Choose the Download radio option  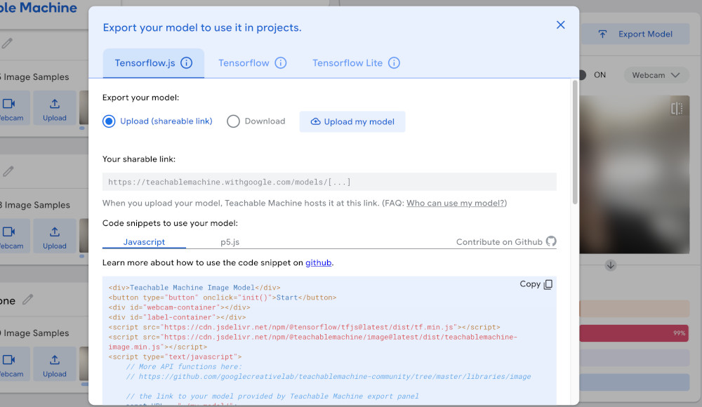pyautogui.click(x=233, y=121)
